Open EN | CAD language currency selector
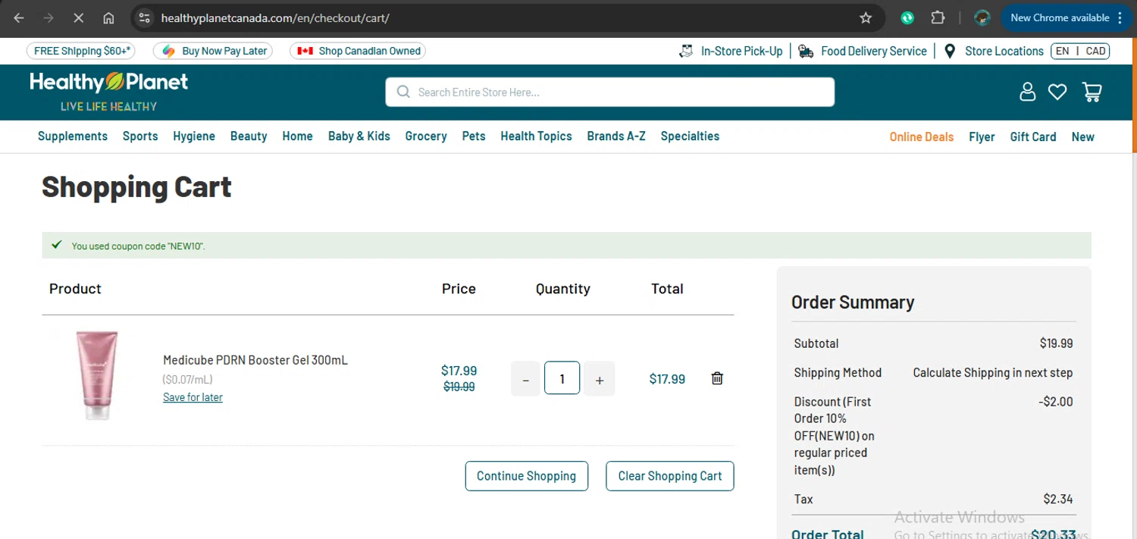The image size is (1137, 539). pos(1080,51)
